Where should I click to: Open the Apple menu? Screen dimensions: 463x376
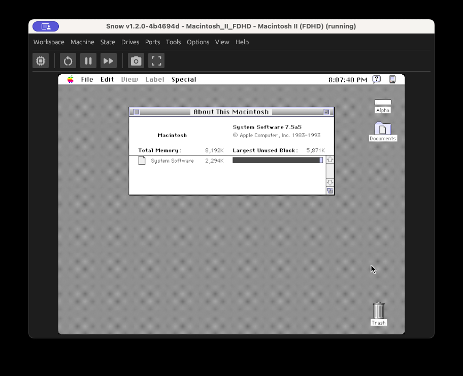(71, 79)
